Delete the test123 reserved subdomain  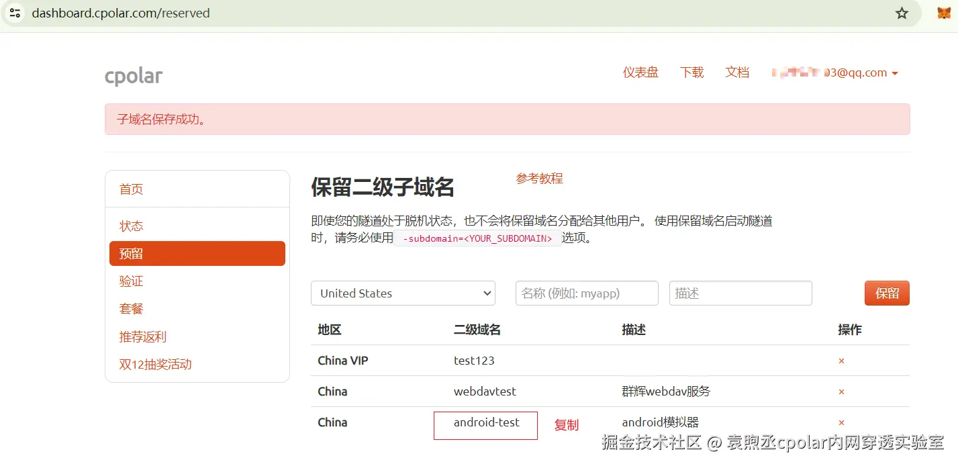click(x=841, y=361)
